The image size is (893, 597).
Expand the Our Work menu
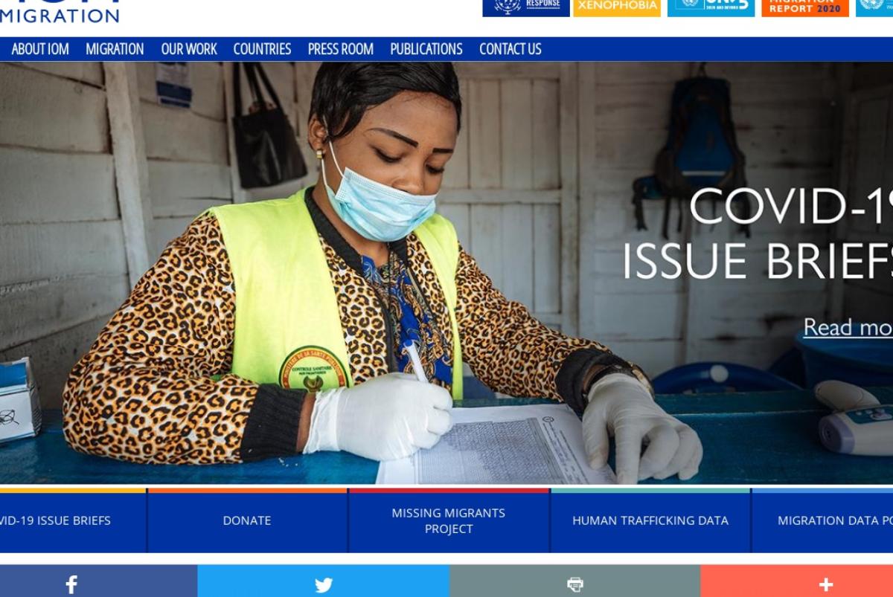pos(189,49)
